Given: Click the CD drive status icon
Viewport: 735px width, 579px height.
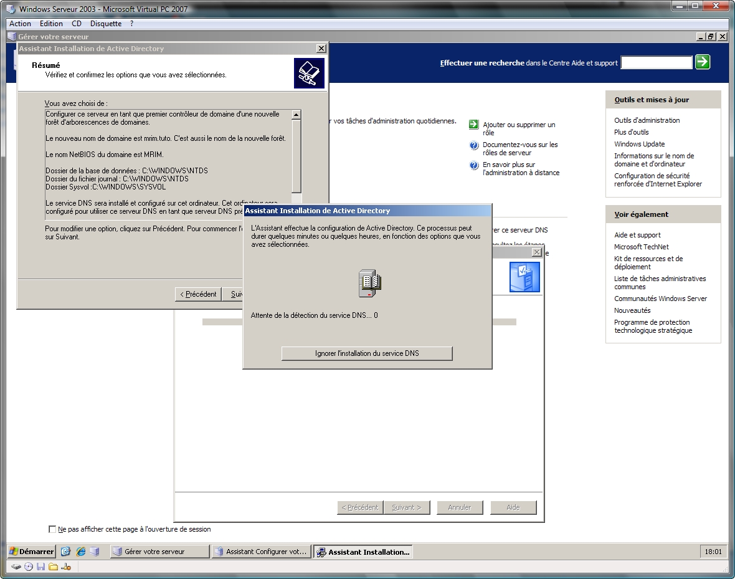Looking at the screenshot, I should [29, 567].
